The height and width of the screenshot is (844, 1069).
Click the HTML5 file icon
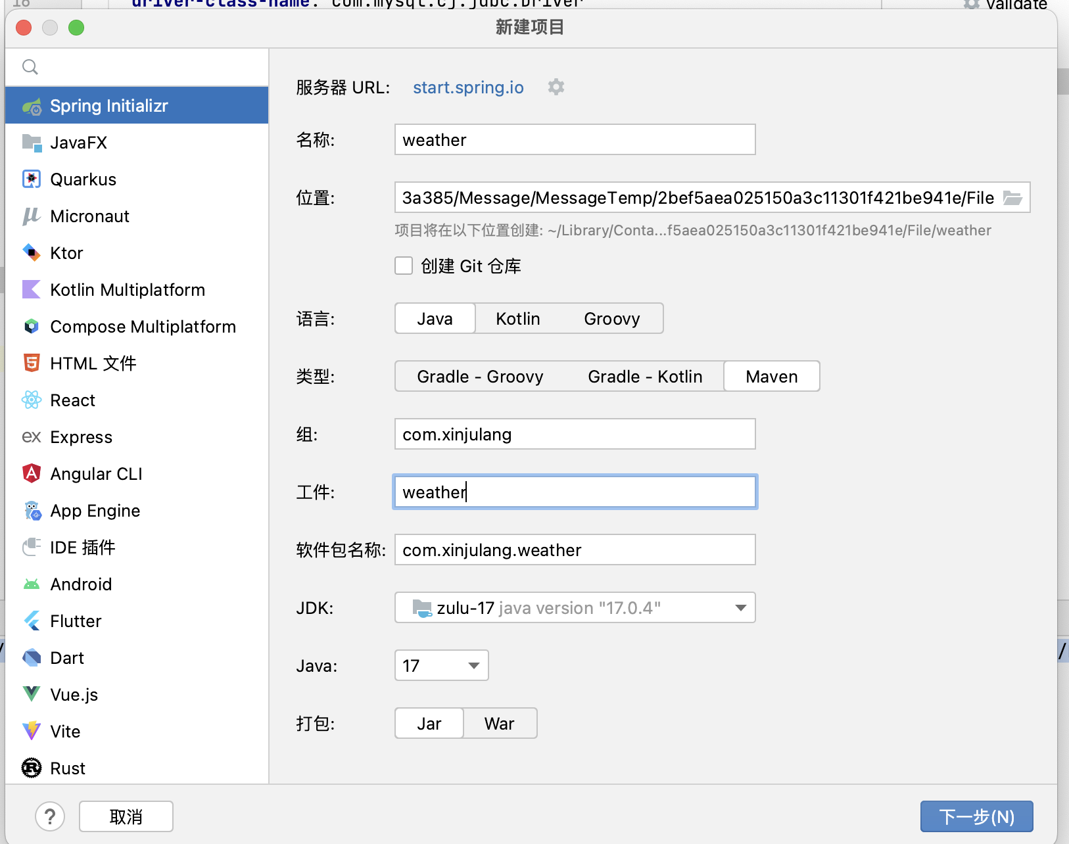32,363
